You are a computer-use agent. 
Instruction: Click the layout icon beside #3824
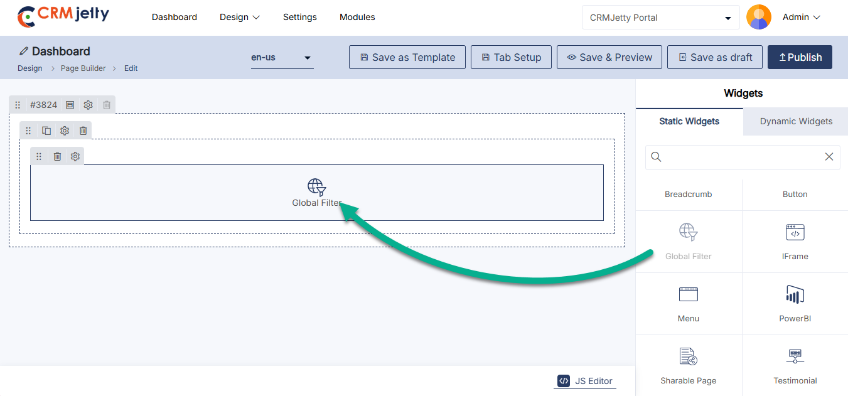point(70,105)
